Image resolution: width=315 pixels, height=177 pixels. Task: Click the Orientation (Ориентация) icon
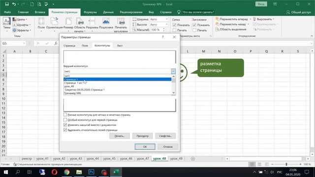coord(54,25)
